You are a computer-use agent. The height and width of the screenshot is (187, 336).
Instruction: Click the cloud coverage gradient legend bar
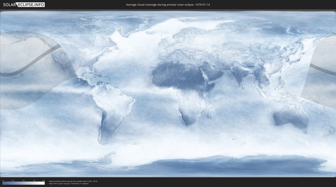click(x=23, y=183)
